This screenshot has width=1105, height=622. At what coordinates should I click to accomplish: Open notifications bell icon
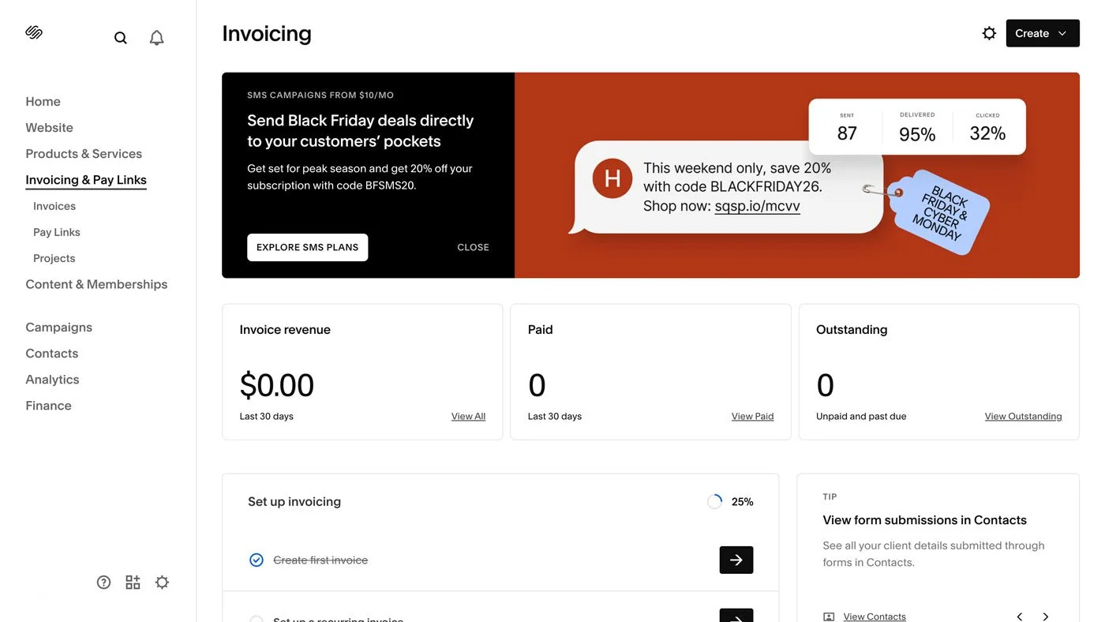click(157, 38)
